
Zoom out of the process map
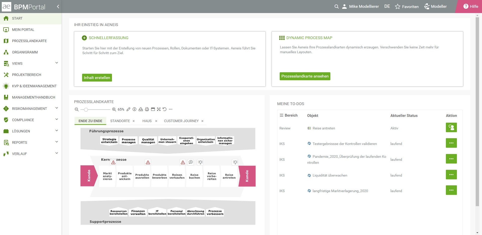77,109
